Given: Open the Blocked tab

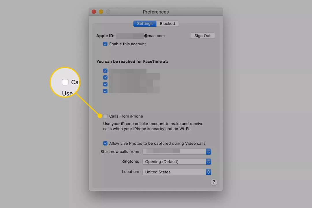Looking at the screenshot, I should pyautogui.click(x=167, y=24).
